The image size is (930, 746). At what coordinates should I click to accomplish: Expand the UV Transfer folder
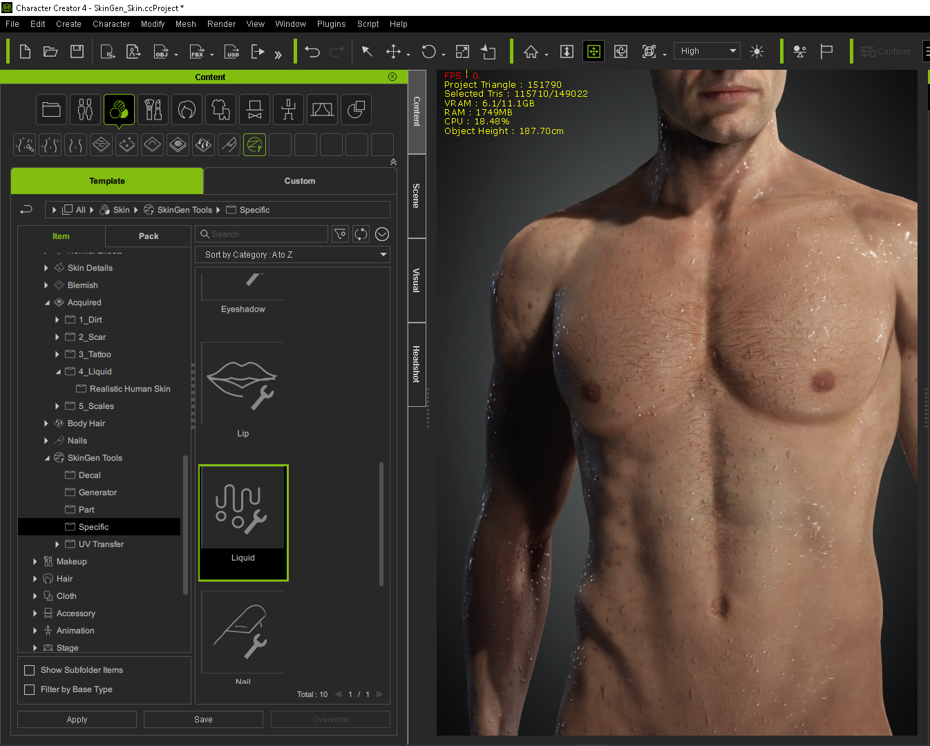57,544
